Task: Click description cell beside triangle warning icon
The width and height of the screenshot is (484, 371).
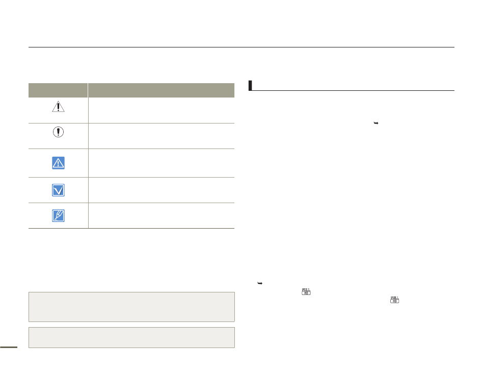Action: [162, 110]
